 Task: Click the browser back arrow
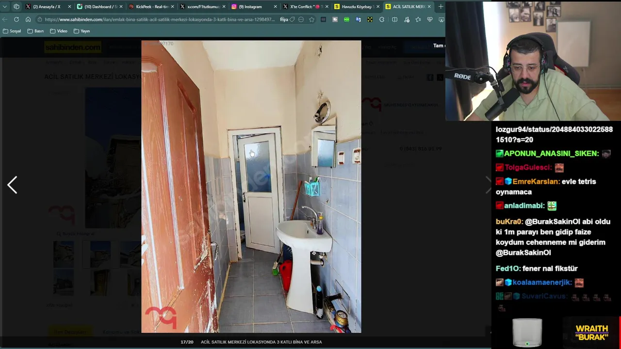(x=5, y=19)
